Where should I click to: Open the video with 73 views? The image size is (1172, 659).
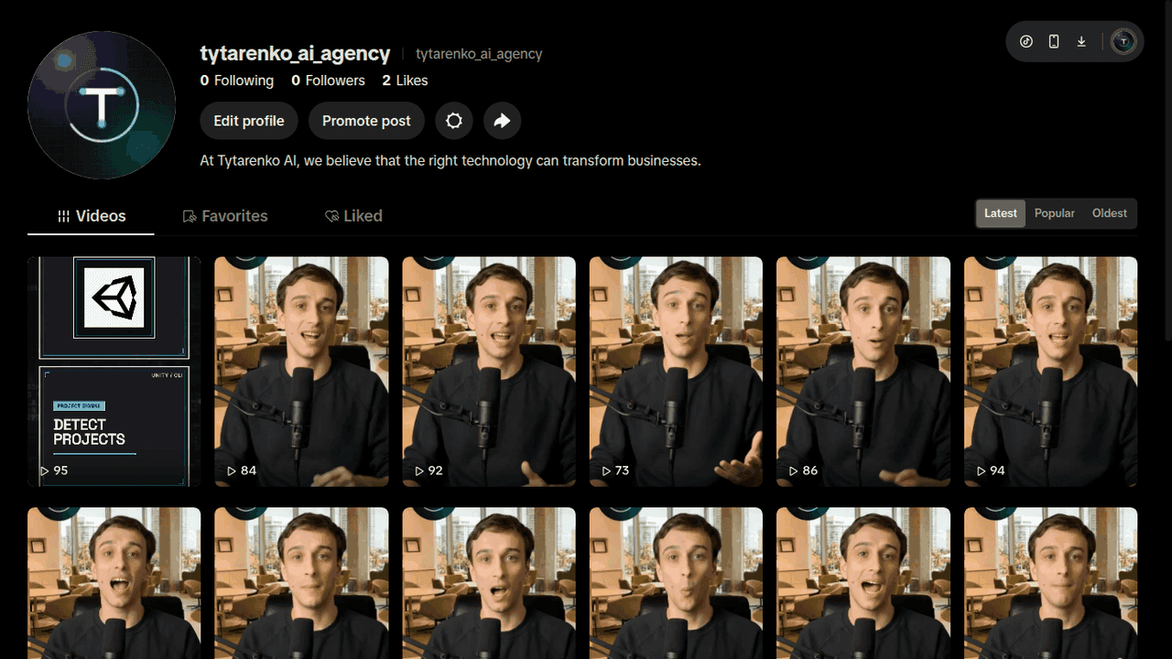coord(676,372)
